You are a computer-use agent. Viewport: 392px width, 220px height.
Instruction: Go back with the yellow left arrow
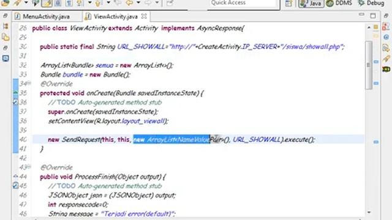(129, 3)
